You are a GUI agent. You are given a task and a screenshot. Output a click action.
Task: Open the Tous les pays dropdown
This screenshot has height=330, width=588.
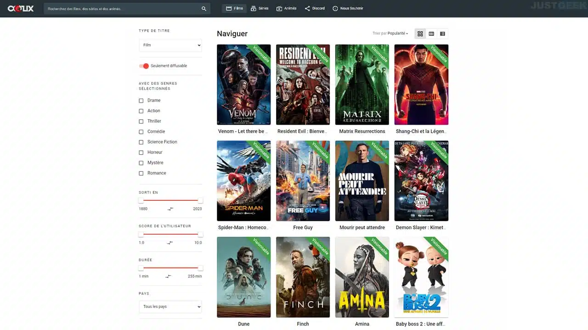(x=170, y=307)
